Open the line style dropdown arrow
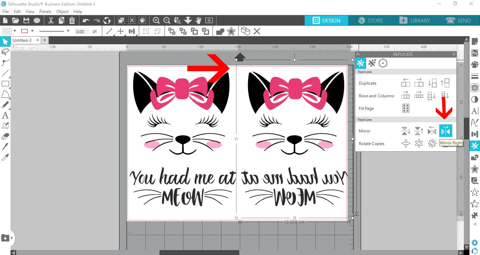480x255 pixels. point(68,31)
